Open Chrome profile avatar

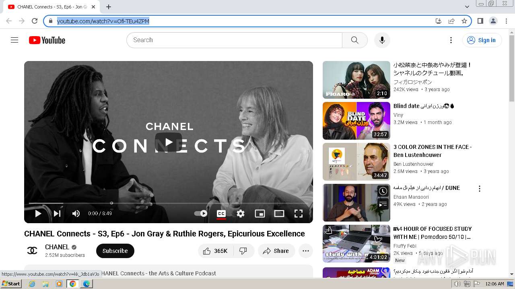pyautogui.click(x=493, y=21)
